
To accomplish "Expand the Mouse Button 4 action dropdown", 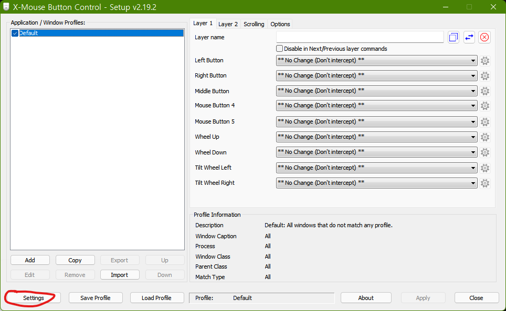I will click(x=376, y=106).
